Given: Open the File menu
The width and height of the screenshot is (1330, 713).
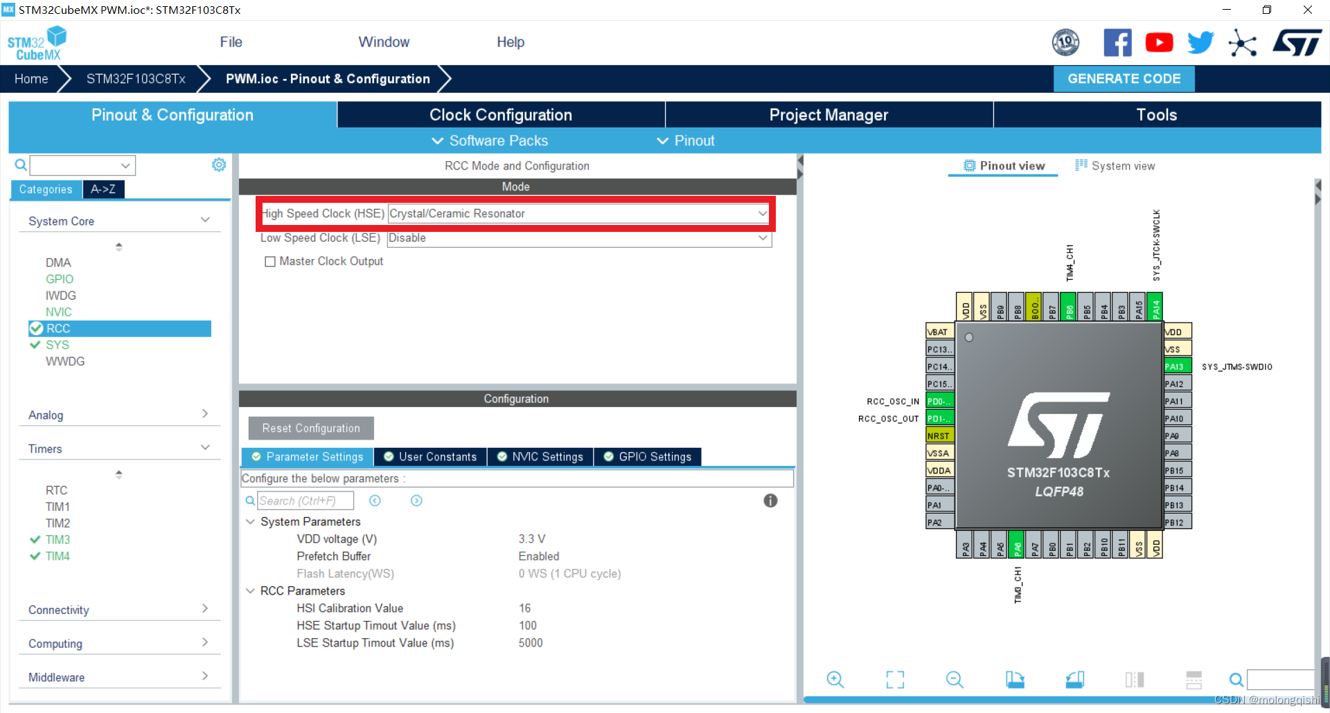Looking at the screenshot, I should (x=231, y=42).
